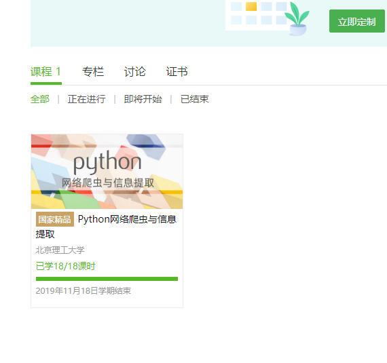
Task: Select the 全部 course filter
Action: [40, 99]
